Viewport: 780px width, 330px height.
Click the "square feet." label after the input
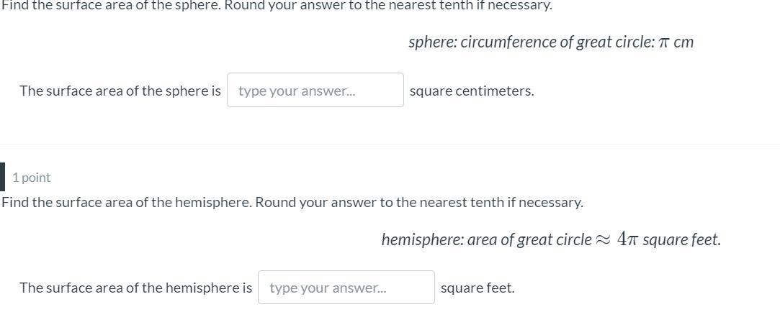point(478,288)
